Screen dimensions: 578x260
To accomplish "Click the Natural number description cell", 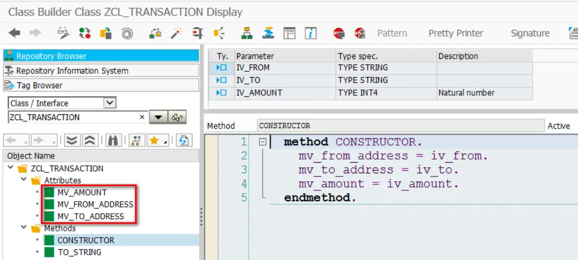I will pos(485,93).
